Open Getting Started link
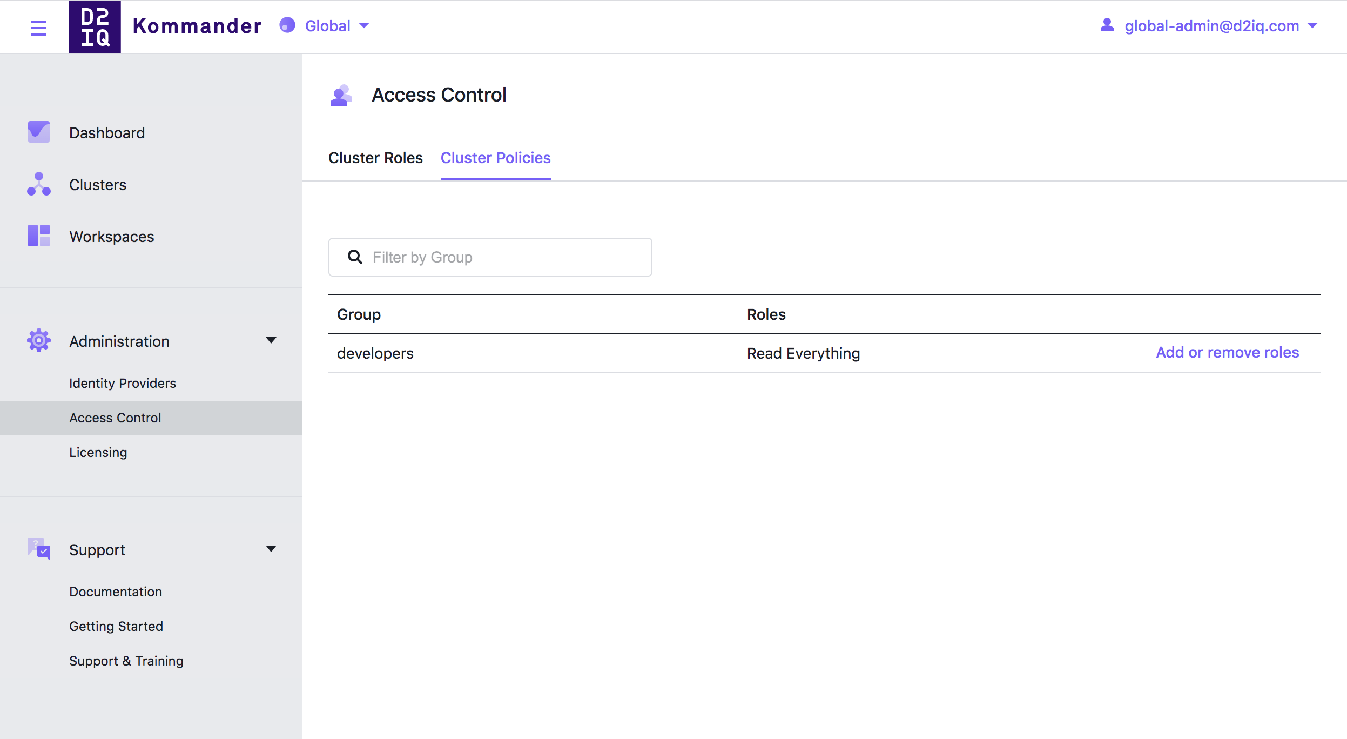Image resolution: width=1347 pixels, height=739 pixels. tap(116, 626)
